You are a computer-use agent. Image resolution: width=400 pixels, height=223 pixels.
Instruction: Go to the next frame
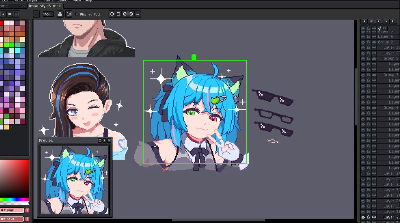coord(385,21)
